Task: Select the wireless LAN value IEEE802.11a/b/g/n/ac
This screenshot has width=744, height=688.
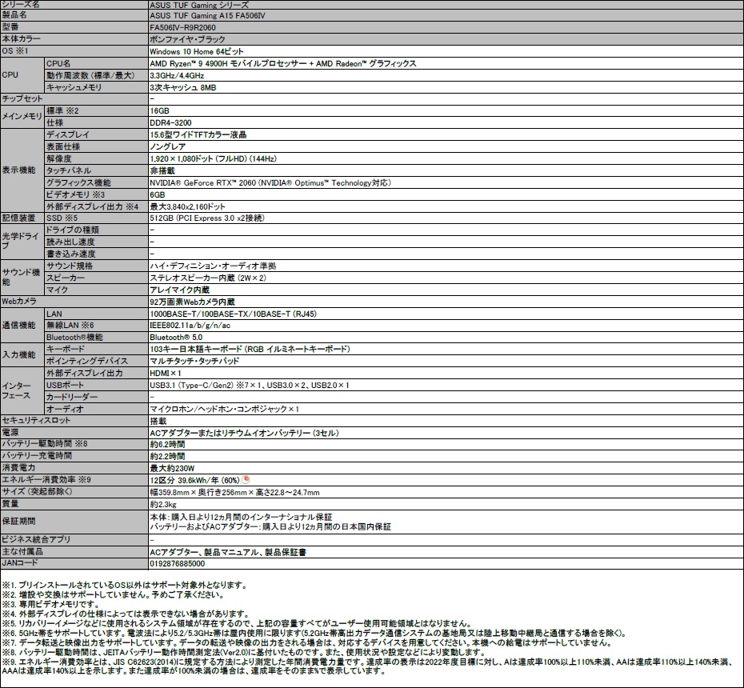Action: tap(190, 326)
